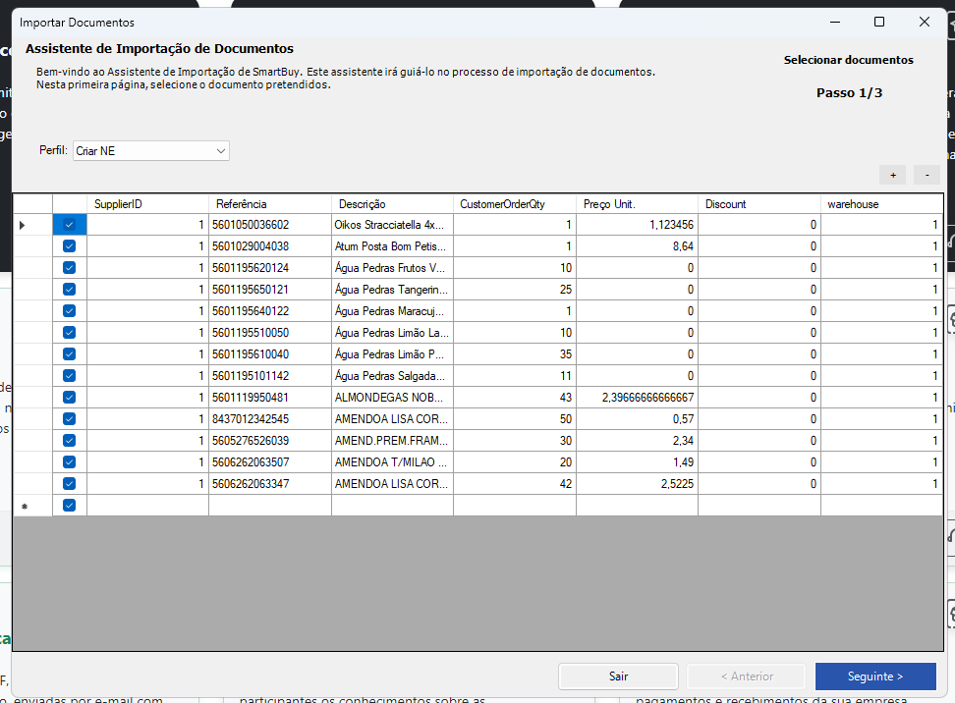Click the new row asterisk marker
The width and height of the screenshot is (955, 703).
[24, 506]
